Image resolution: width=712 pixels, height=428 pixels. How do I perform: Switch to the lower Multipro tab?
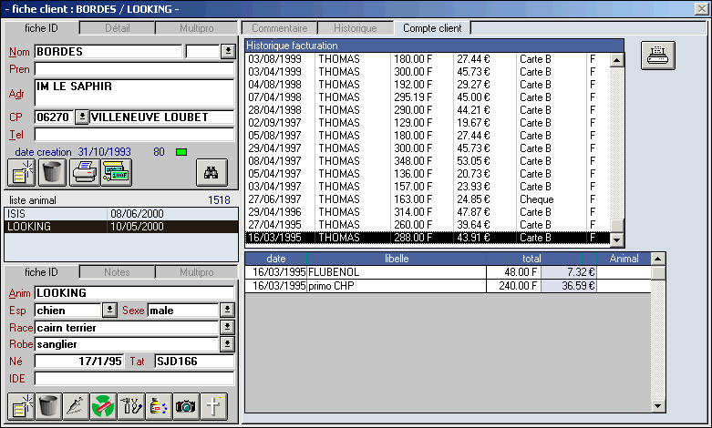coord(196,272)
